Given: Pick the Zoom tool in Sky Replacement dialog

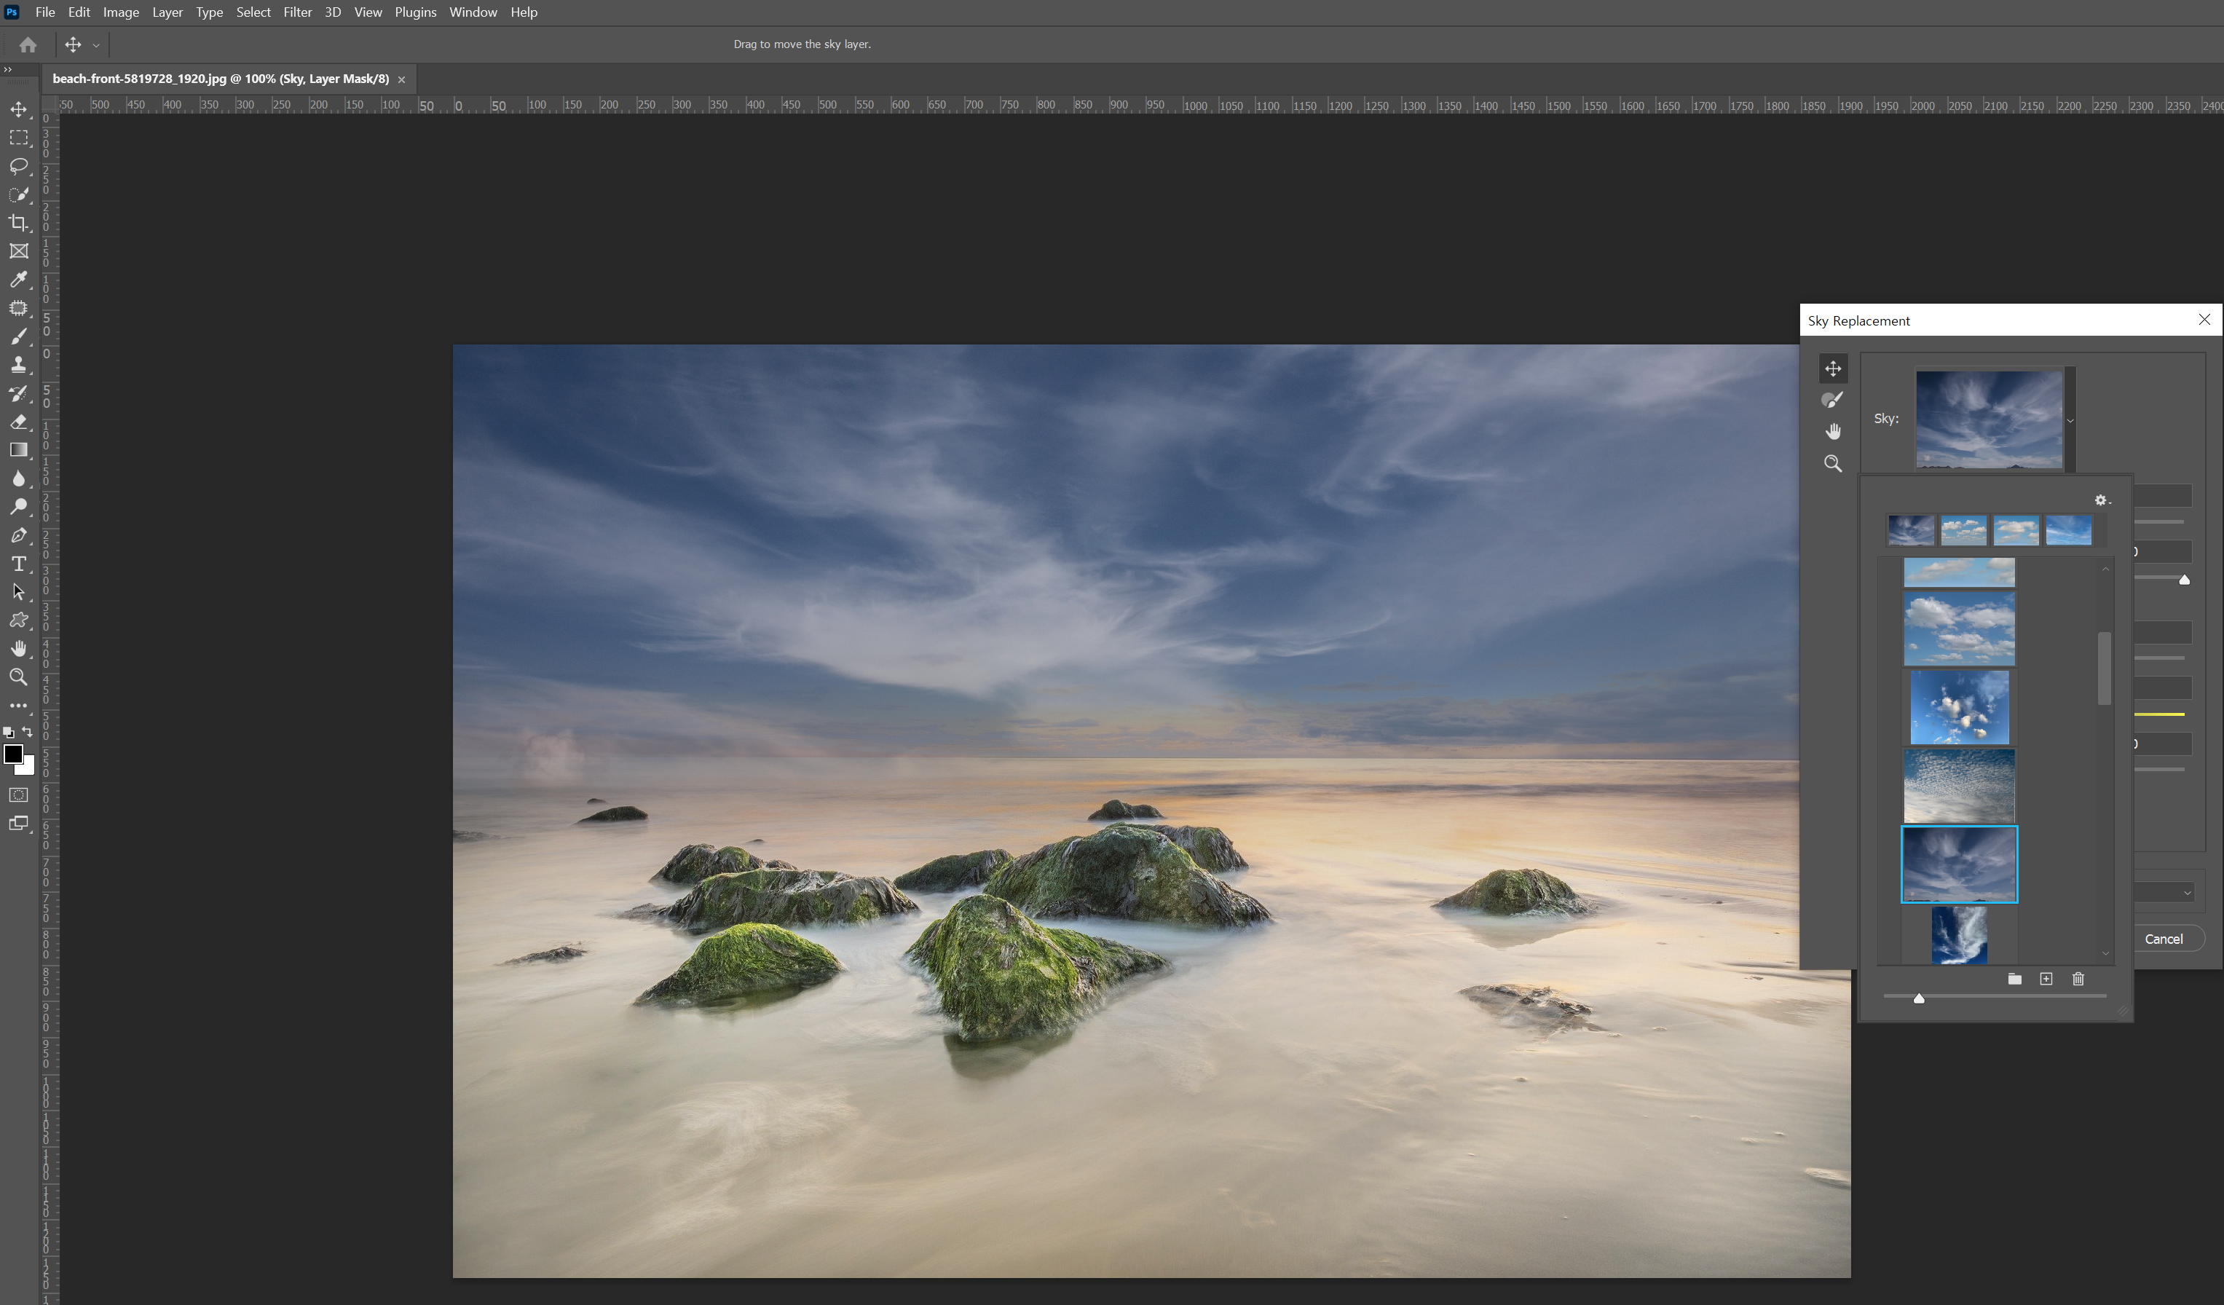Looking at the screenshot, I should click(x=1832, y=463).
